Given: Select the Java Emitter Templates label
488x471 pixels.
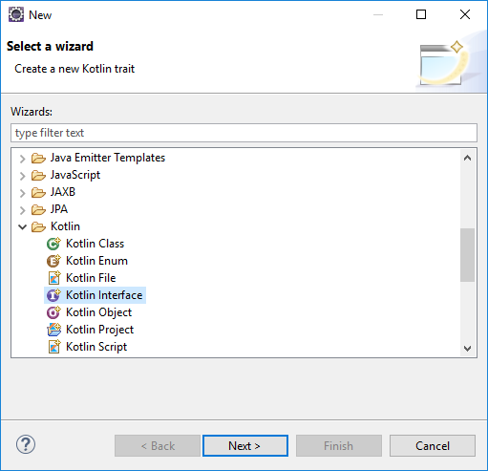Looking at the screenshot, I should [x=108, y=158].
